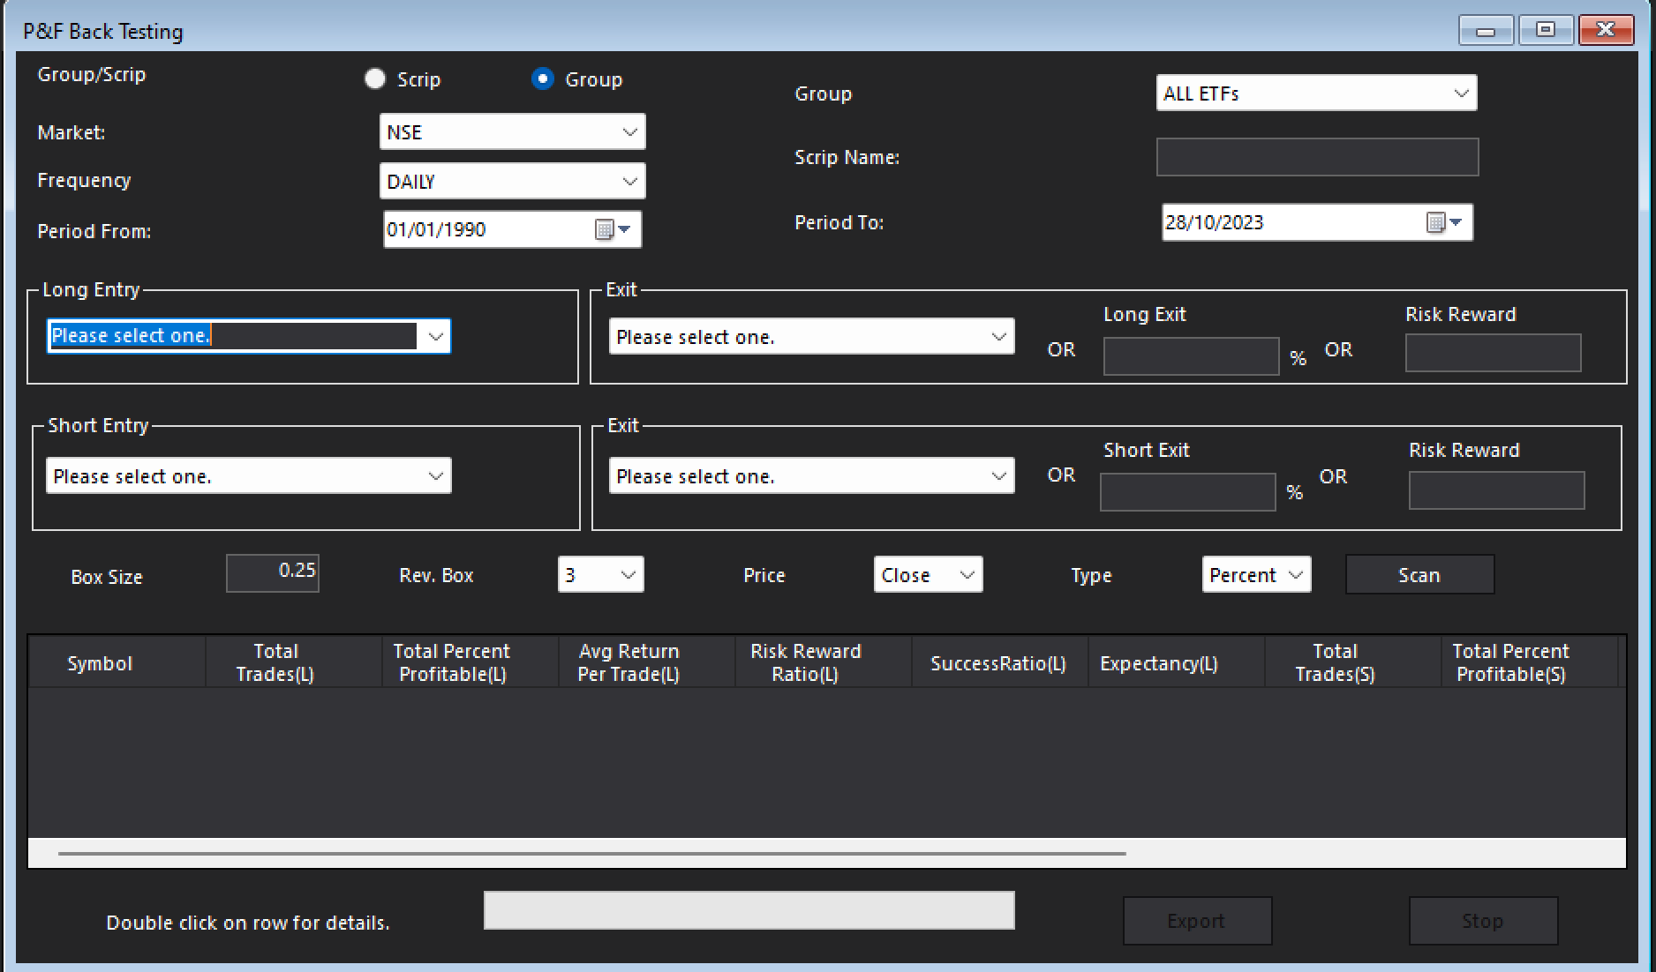The width and height of the screenshot is (1656, 972).
Task: Open the Market dropdown showing NSE
Action: 512,132
